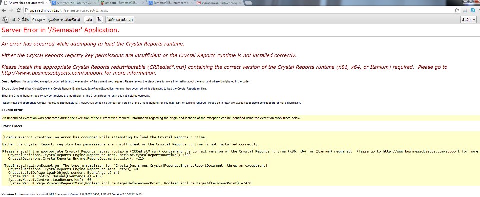The width and height of the screenshot is (480, 197).
Task: Click the translate bar language icon
Action: 5,19
